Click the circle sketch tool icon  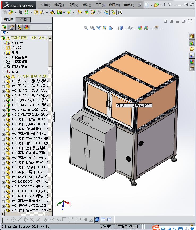[14, 220]
